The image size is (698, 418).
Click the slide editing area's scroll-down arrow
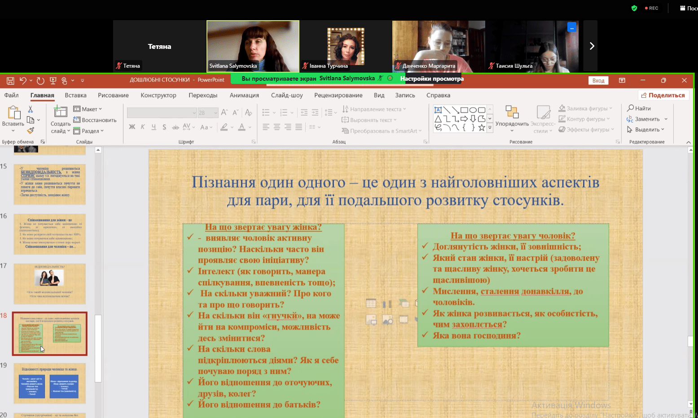(x=691, y=404)
